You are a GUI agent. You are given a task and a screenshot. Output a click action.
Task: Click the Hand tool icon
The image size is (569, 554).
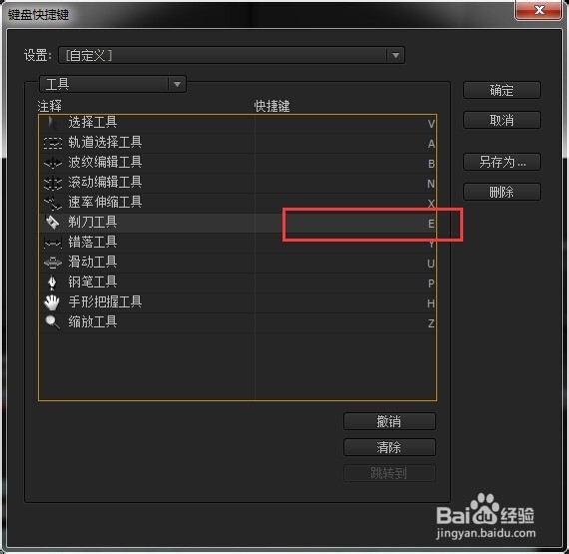(52, 302)
